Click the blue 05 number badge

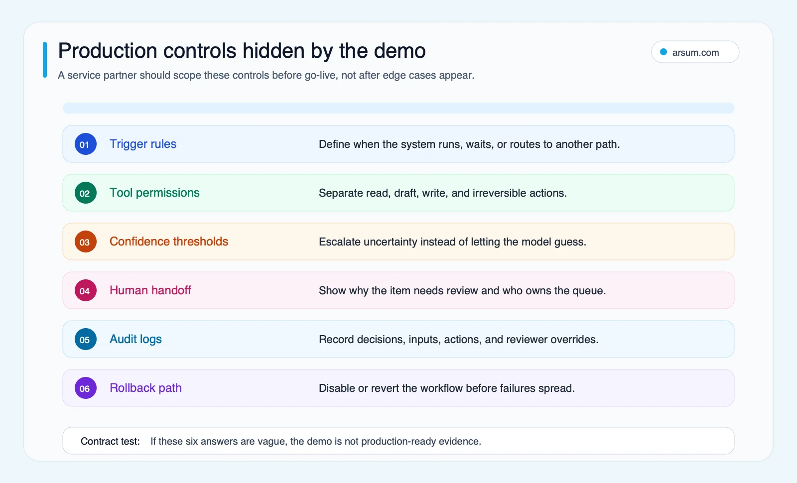click(x=85, y=340)
